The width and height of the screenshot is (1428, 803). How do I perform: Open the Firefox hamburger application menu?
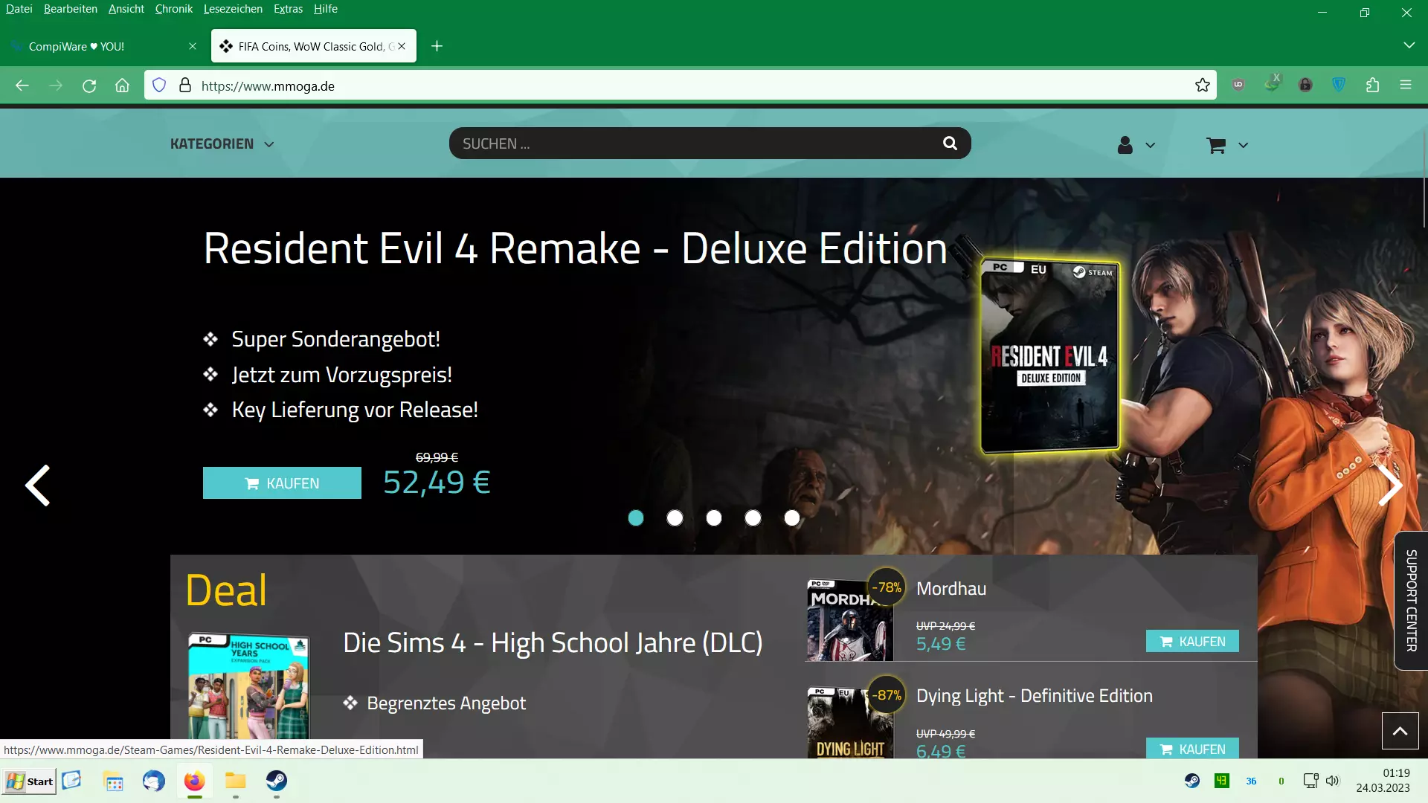[x=1406, y=86]
